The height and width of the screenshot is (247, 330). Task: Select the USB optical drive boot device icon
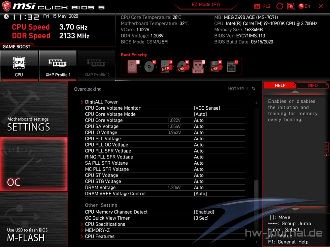click(183, 67)
